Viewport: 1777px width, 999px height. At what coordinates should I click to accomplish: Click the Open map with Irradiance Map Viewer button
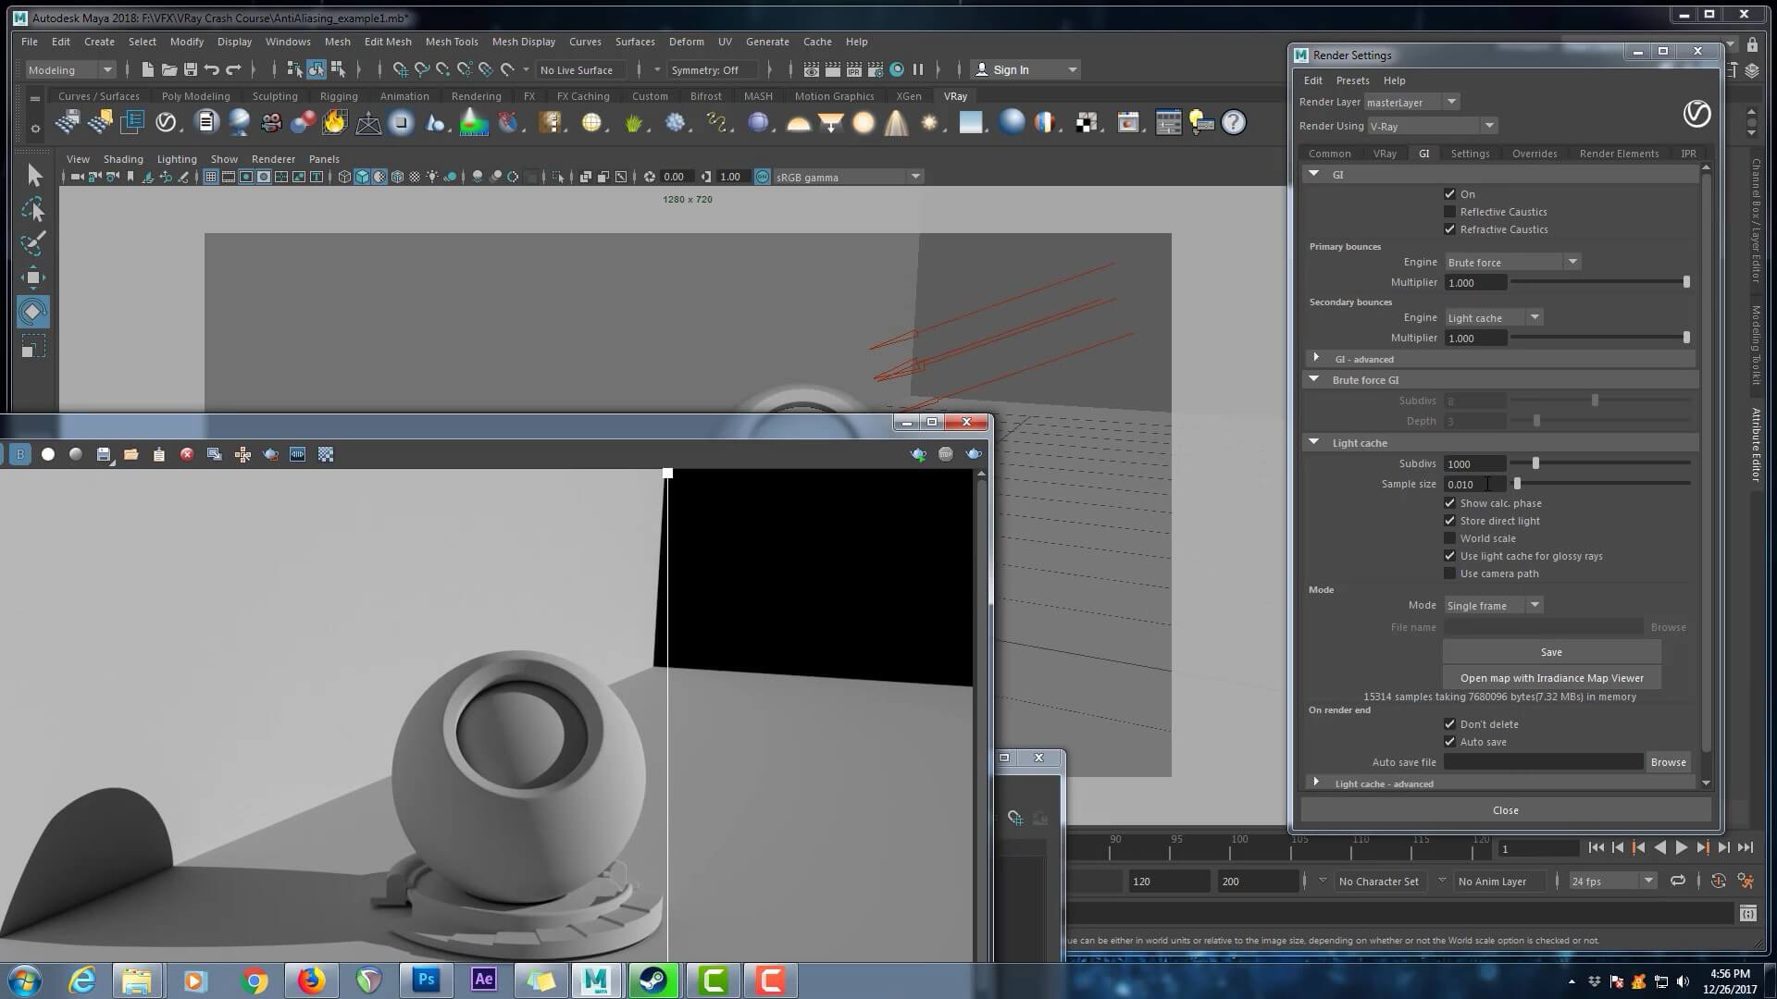tap(1551, 678)
